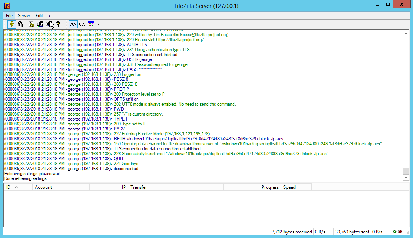Click the 'PASV' command log line
Viewport: 413px width, 238px height.
click(x=65, y=129)
